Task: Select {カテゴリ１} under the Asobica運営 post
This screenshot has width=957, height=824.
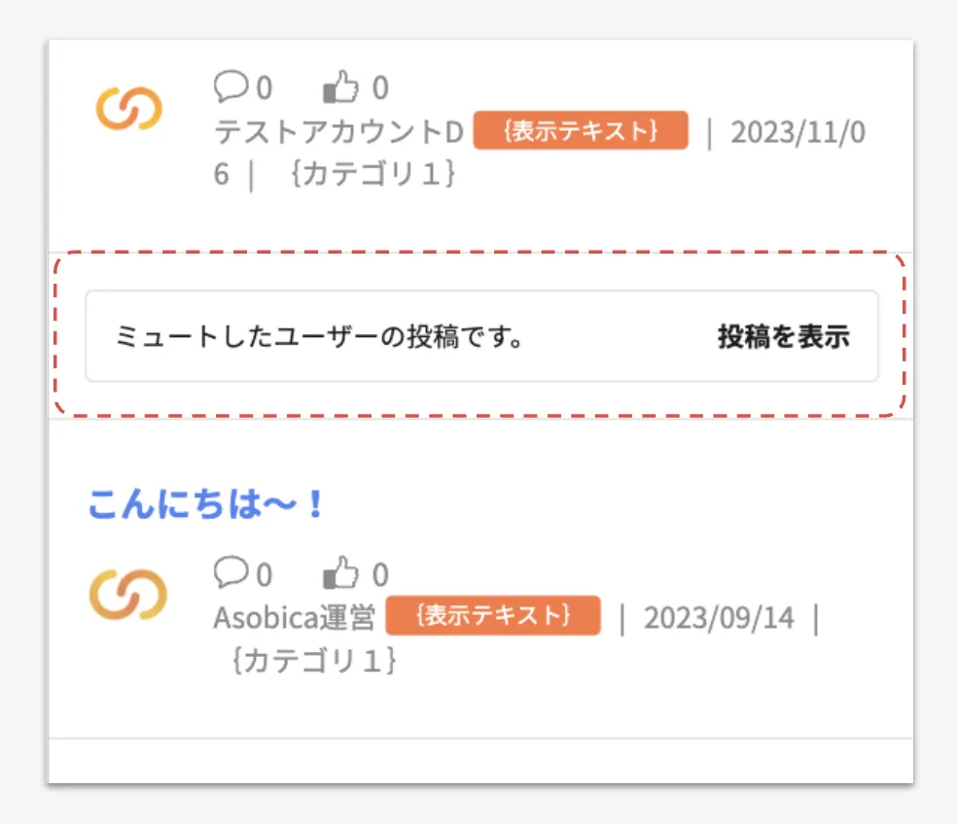Action: click(x=314, y=661)
